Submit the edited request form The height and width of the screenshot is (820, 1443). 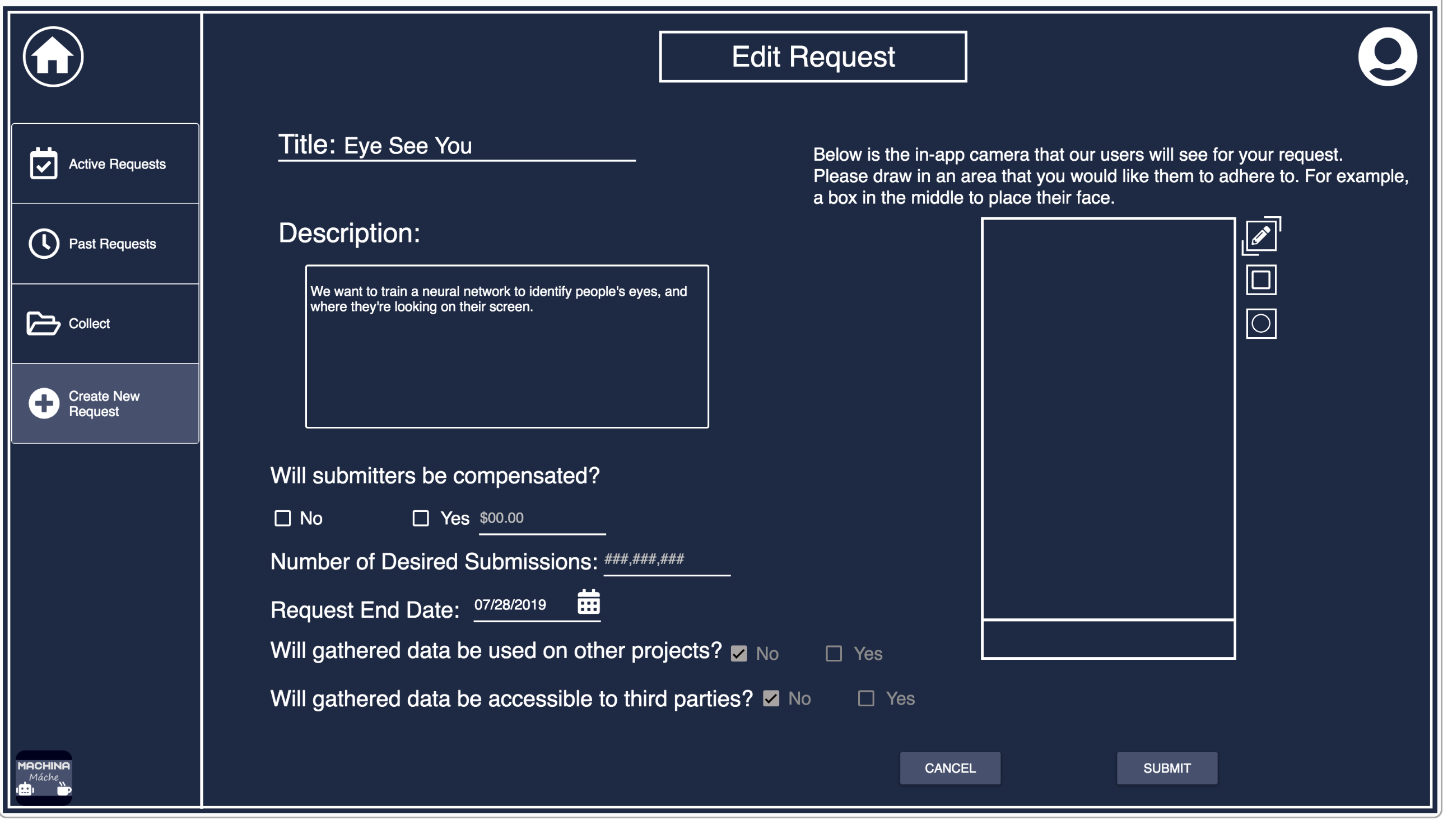tap(1166, 767)
